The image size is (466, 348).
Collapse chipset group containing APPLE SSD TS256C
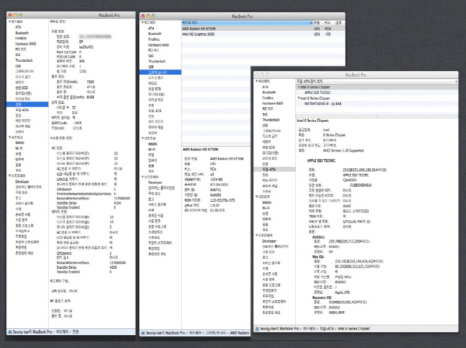pyautogui.click(x=299, y=88)
